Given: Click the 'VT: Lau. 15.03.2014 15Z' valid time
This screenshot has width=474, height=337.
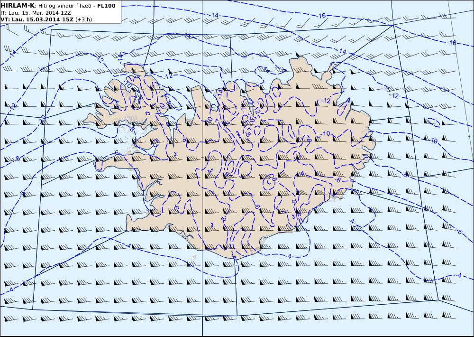Looking at the screenshot, I should [37, 19].
